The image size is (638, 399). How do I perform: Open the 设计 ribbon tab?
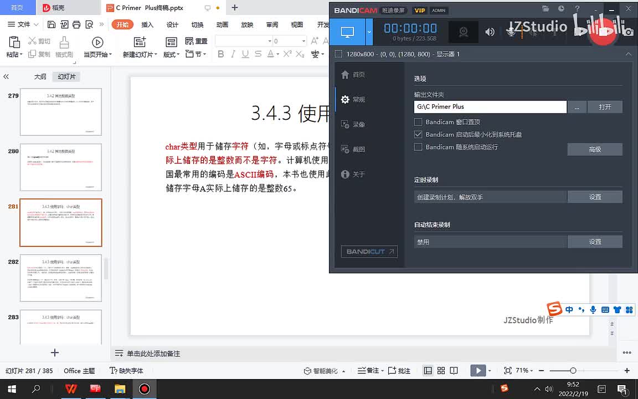(172, 25)
